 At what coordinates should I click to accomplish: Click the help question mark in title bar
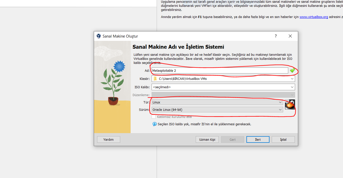point(276,36)
